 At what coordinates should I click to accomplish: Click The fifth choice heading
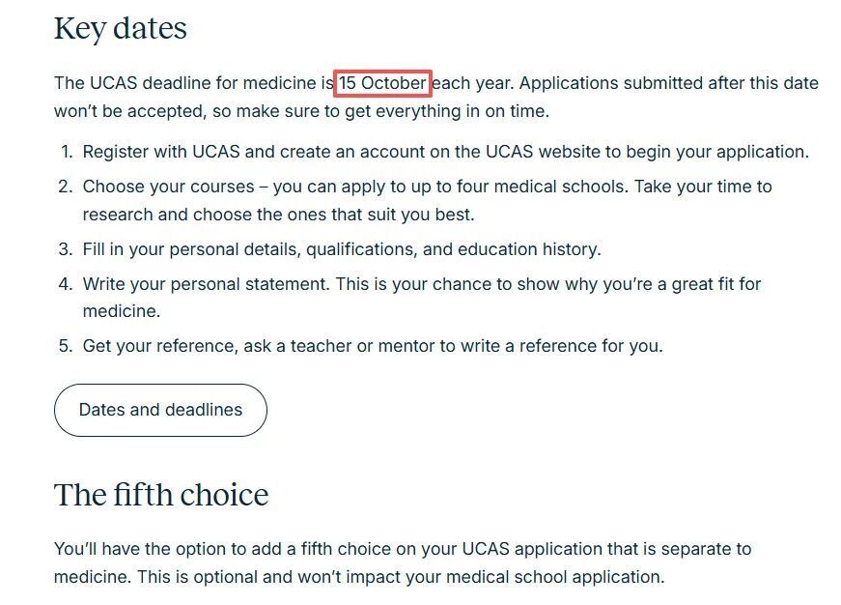tap(160, 495)
